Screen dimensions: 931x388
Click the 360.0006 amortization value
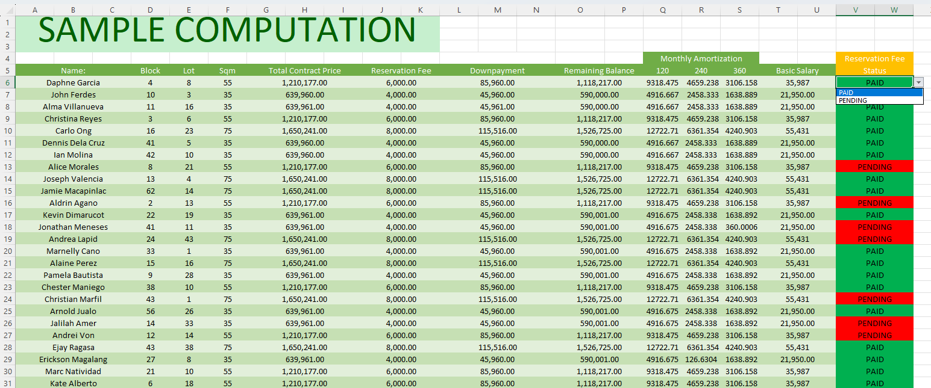[739, 227]
